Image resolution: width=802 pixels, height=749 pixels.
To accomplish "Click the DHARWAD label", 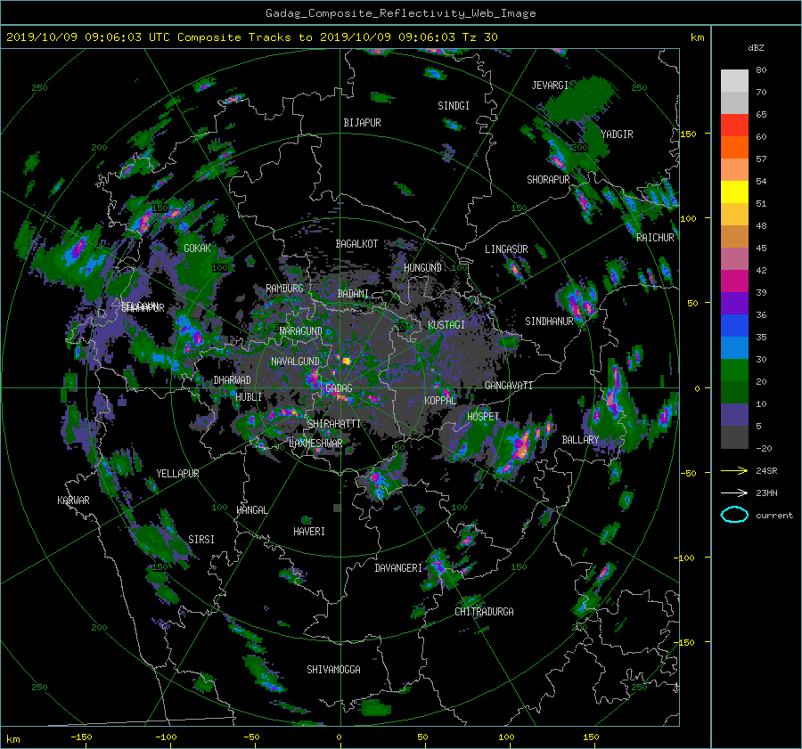I will 232,380.
